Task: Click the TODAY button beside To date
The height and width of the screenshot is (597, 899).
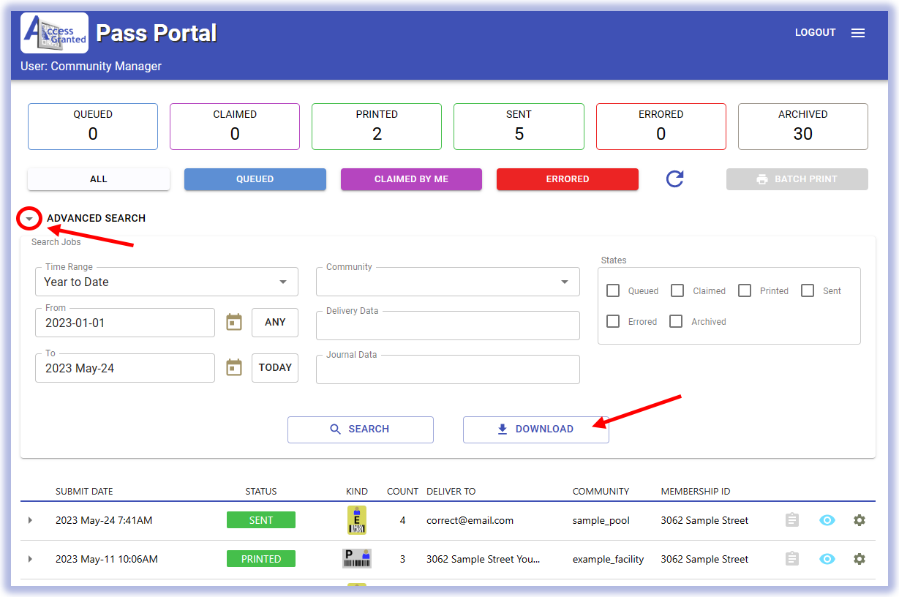Action: point(275,368)
